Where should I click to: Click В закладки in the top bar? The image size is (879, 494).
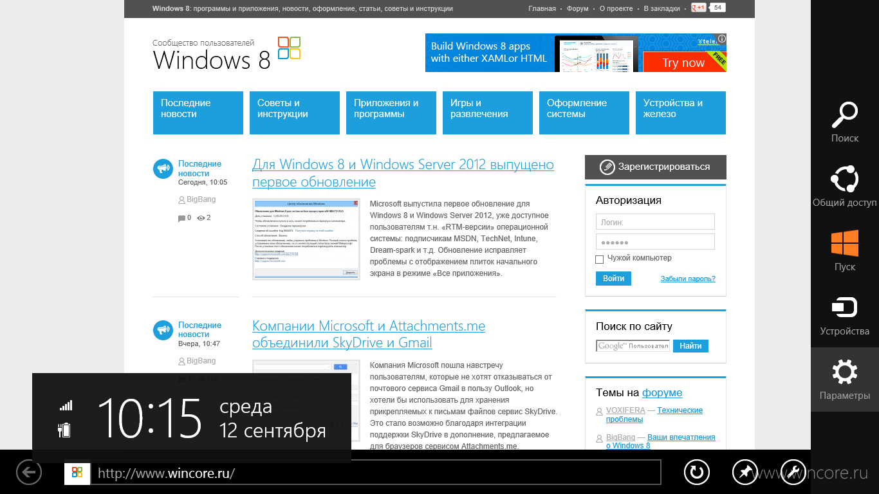(x=662, y=9)
